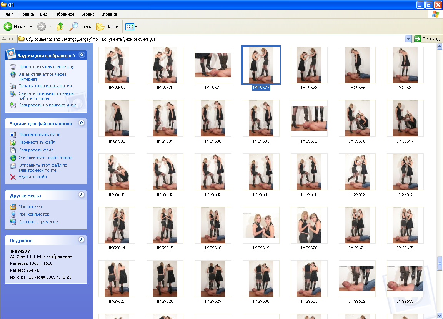
Task: Click the file name IMG9625
Action: 405,248
